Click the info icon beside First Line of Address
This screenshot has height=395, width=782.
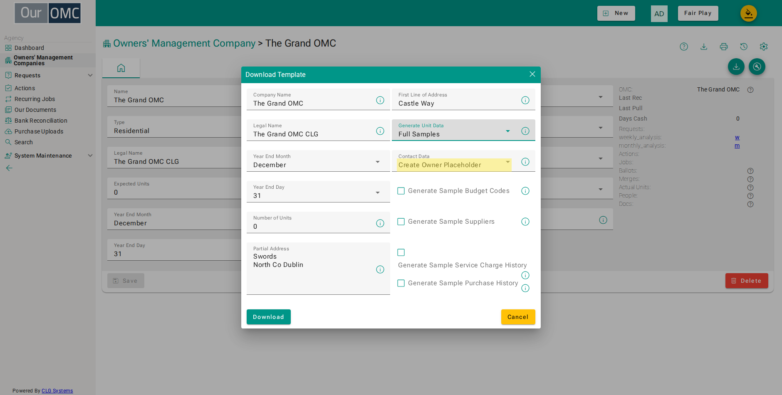point(525,100)
